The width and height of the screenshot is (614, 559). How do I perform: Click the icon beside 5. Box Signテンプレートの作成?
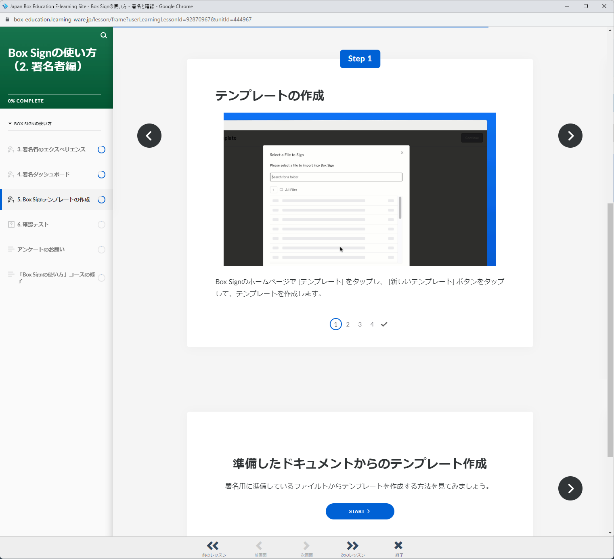pos(11,199)
